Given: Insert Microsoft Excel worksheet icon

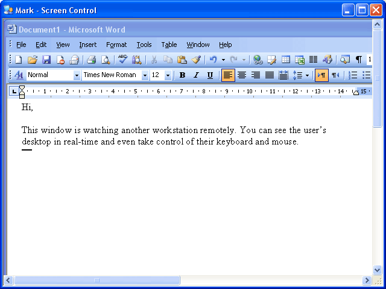Looking at the screenshot, I should [300, 60].
